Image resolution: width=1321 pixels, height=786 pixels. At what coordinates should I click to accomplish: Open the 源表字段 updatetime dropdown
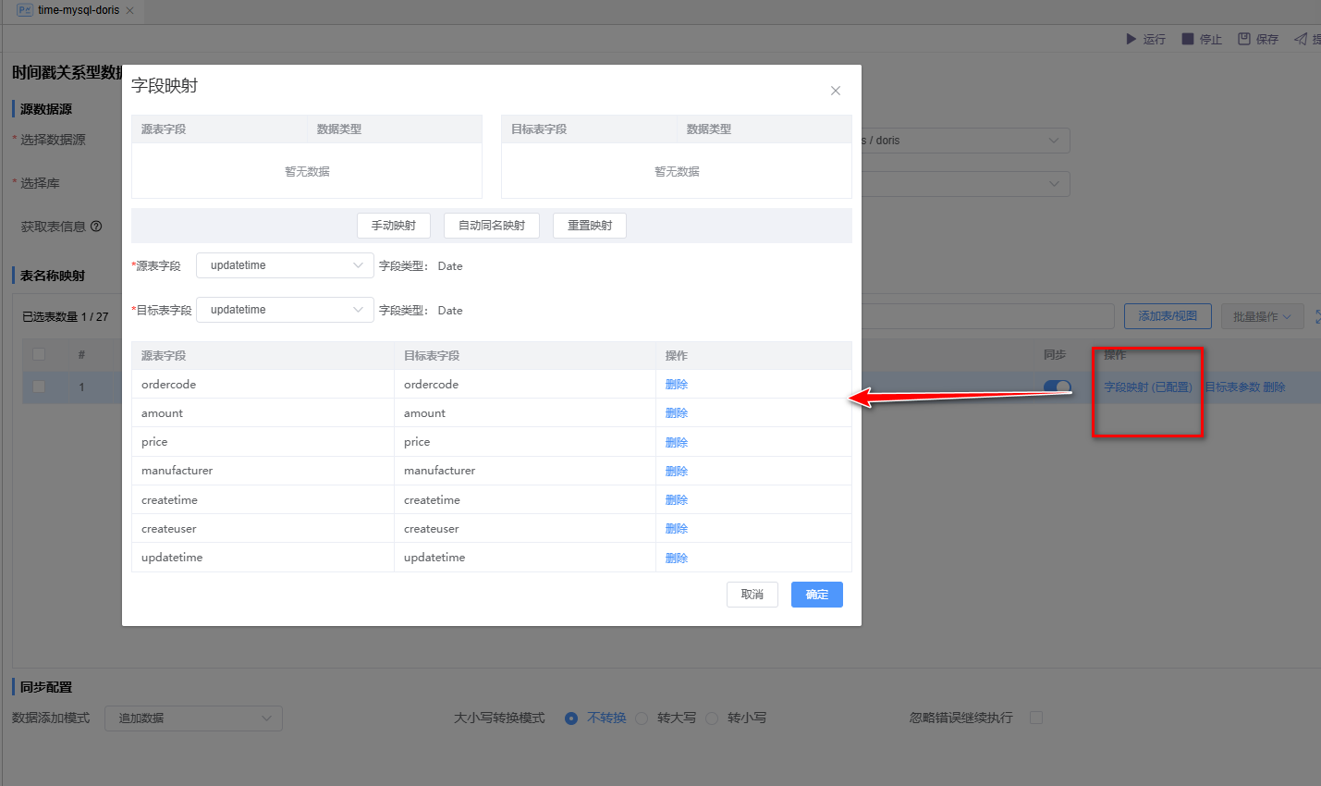[285, 265]
